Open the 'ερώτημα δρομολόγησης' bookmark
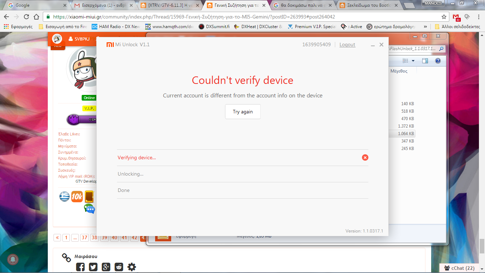Screen dimensions: 485x273 391,27
